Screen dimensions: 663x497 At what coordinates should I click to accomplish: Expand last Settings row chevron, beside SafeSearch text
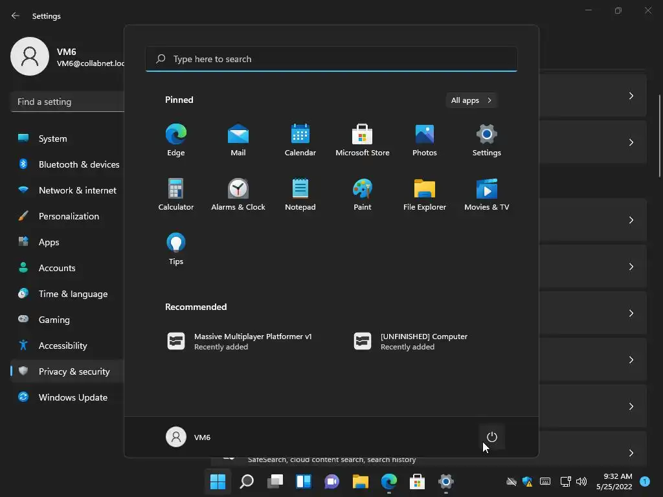click(631, 452)
